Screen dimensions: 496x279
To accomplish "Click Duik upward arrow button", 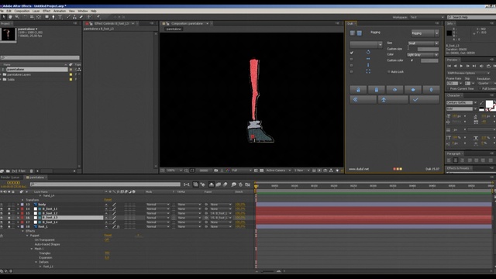I will point(393,100).
